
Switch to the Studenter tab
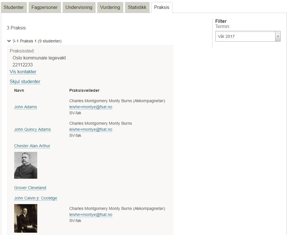coord(14,7)
